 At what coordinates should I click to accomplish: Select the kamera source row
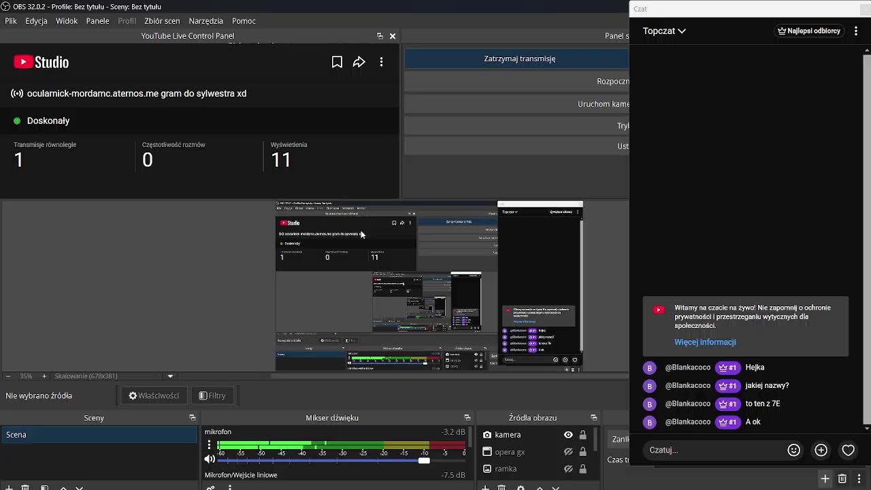[x=534, y=435]
